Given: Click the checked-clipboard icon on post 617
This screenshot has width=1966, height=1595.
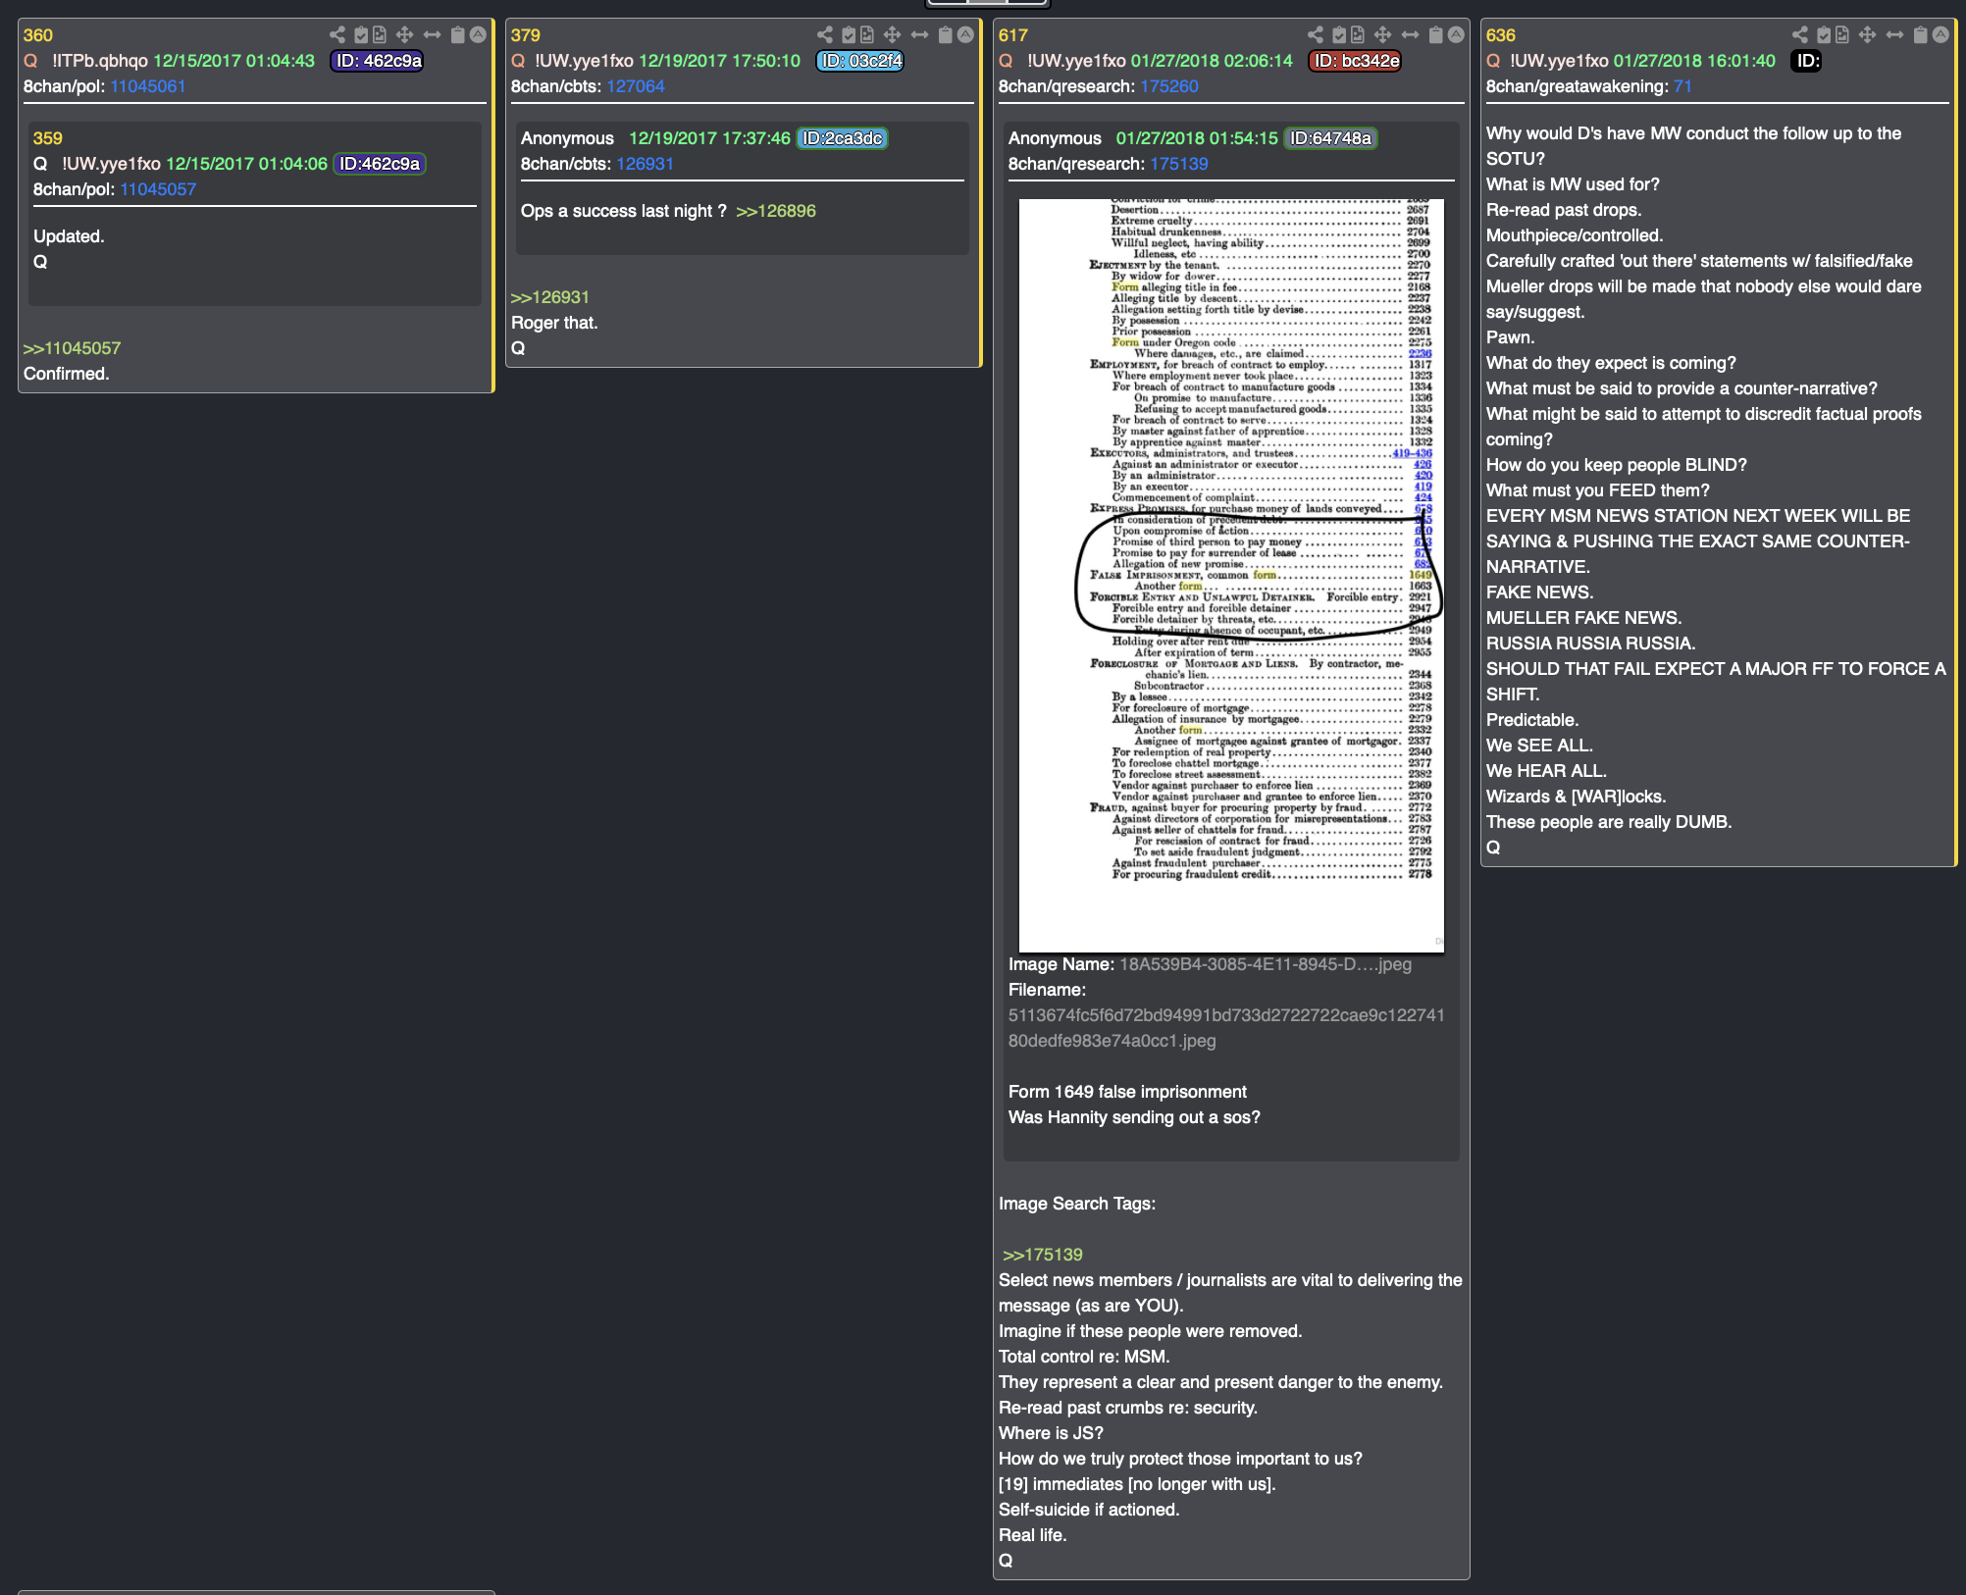Looking at the screenshot, I should click(x=1339, y=34).
